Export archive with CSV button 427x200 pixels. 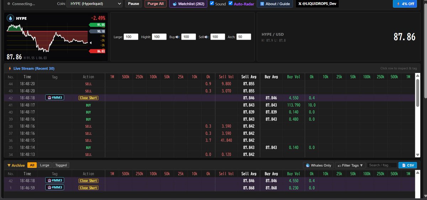click(x=408, y=165)
